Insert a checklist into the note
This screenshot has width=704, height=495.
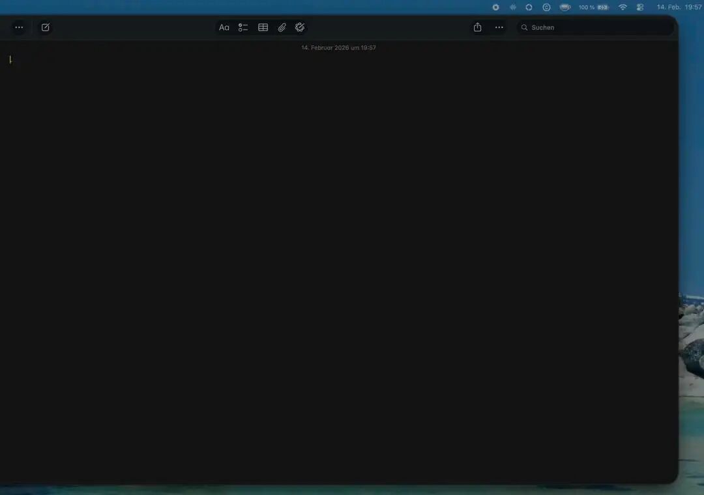coord(243,27)
